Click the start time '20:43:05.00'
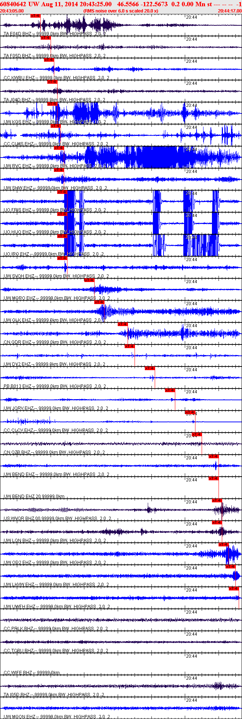 click(x=12, y=11)
